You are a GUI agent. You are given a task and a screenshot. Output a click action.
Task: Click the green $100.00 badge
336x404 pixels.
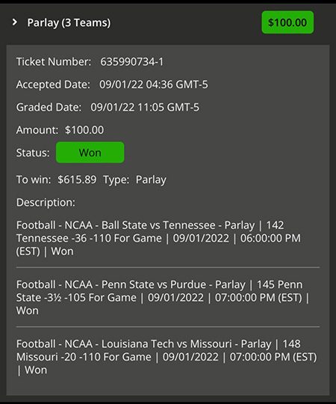(287, 22)
